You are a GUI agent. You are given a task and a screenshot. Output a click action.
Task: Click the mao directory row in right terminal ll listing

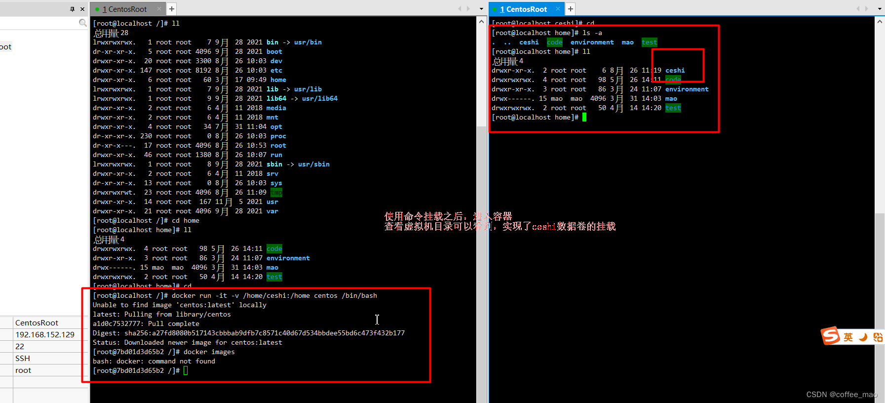pyautogui.click(x=584, y=98)
